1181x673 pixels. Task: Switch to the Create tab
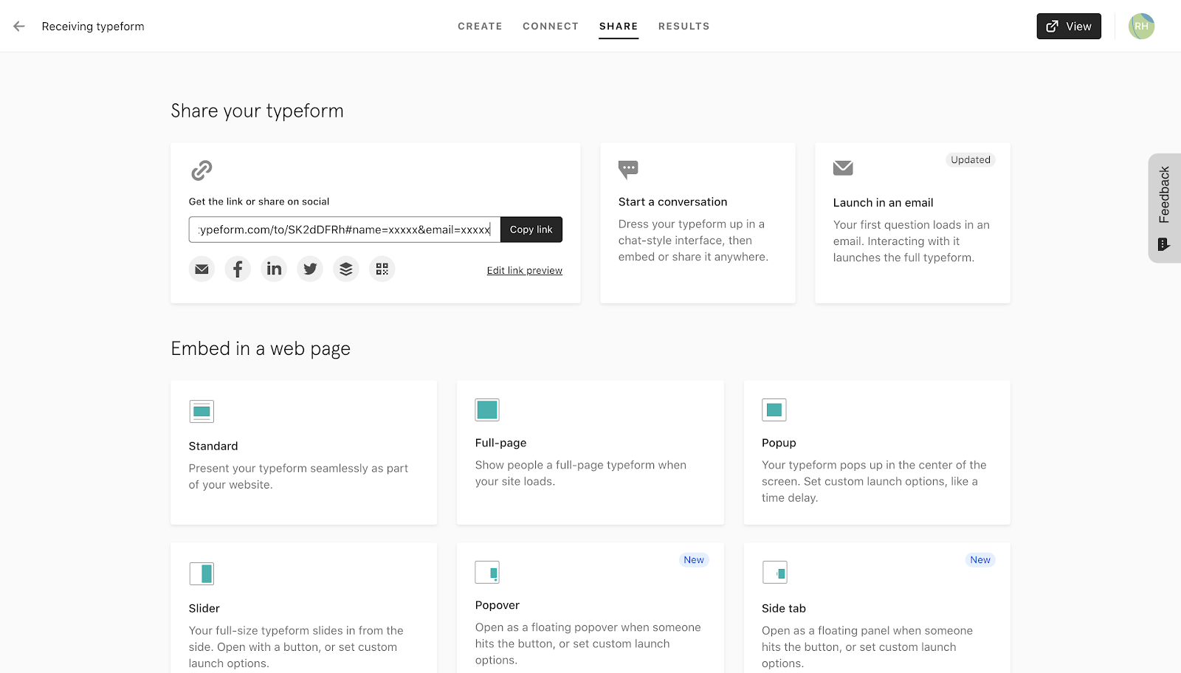click(x=480, y=26)
